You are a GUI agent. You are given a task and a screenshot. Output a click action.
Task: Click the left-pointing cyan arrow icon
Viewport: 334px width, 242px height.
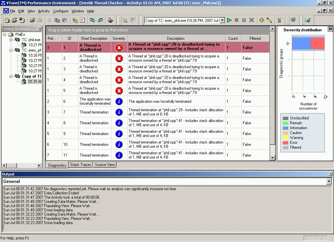100,20
